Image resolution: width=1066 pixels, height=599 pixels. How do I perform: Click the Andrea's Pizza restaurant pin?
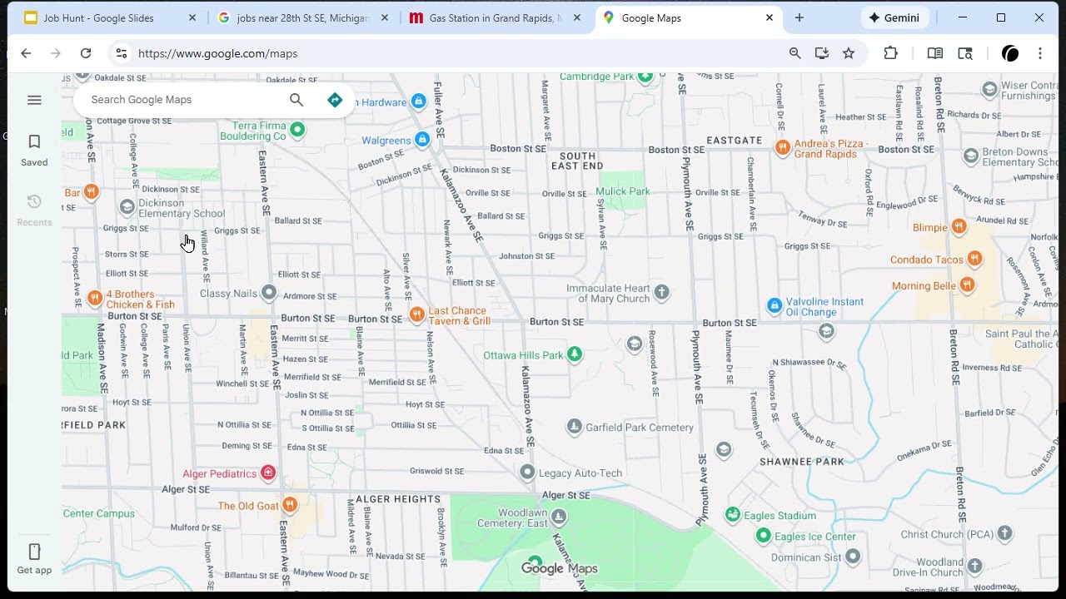tap(782, 148)
